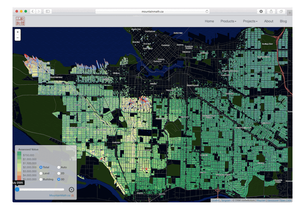
Task: Open the Safari downloads list
Action: coord(261,11)
